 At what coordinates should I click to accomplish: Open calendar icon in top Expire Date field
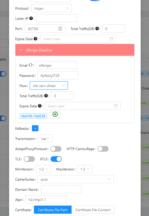tap(112, 39)
